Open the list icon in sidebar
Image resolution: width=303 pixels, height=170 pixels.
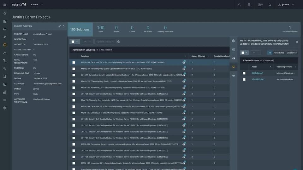(x=5, y=100)
